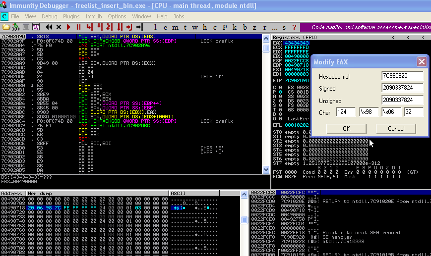Viewport: 431px width, 256px height.
Task: Show breakpoints via 'b' button
Action: pyautogui.click(x=245, y=27)
